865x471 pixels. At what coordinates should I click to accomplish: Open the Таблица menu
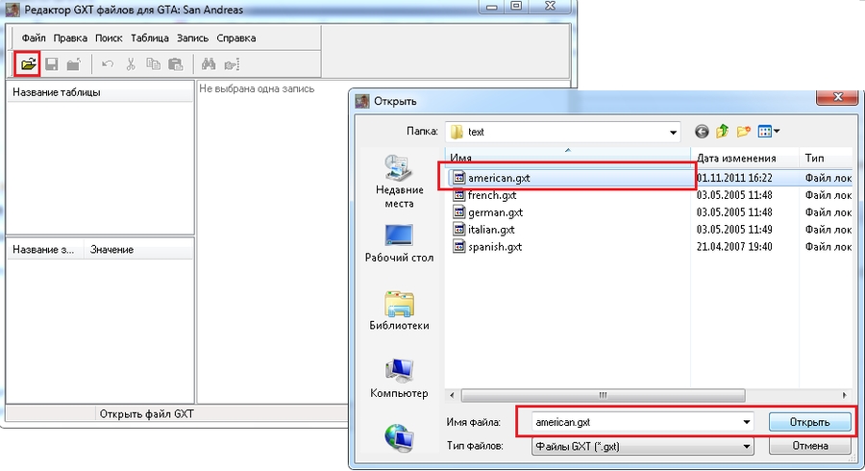click(149, 38)
